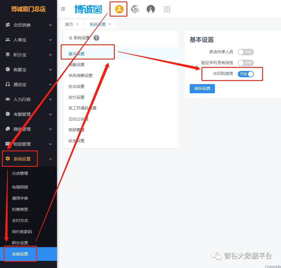The width and height of the screenshot is (281, 268).
Task: Collapse sidebar using the menu fold icon
Action: 63,9
